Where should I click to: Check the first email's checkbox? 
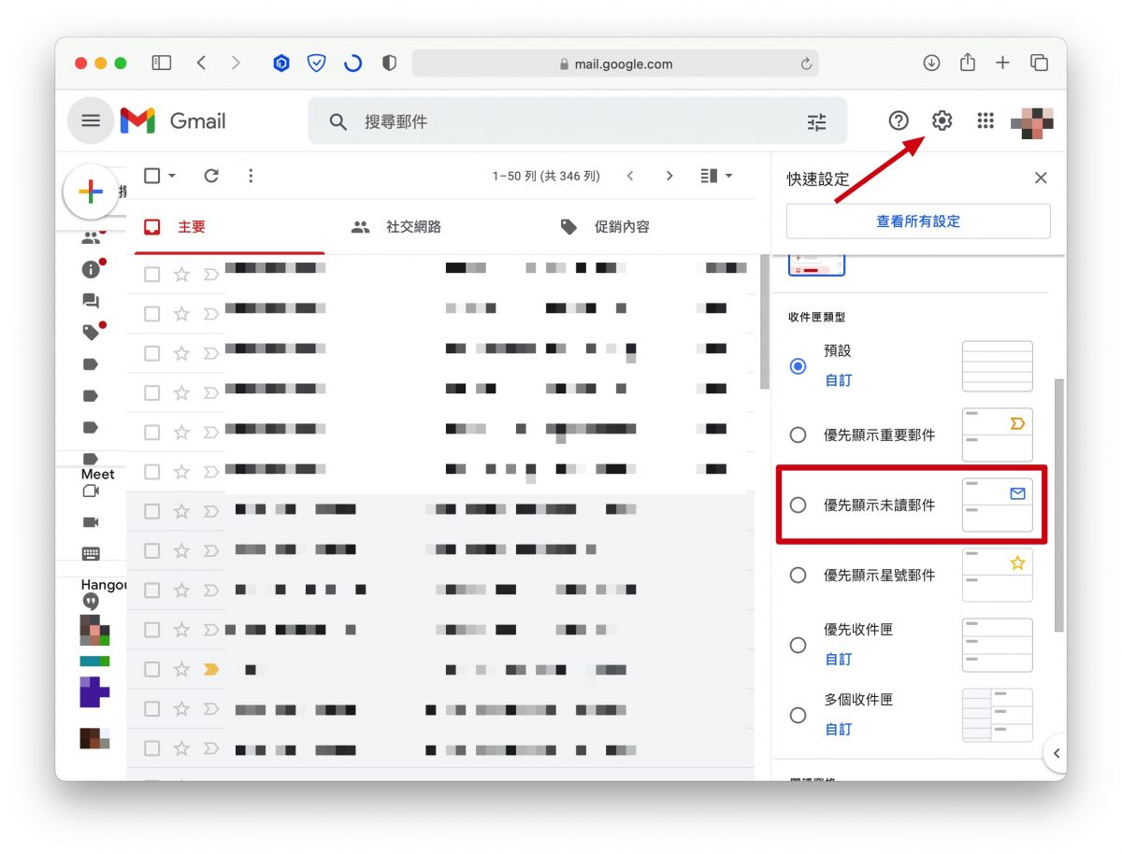pos(152,275)
